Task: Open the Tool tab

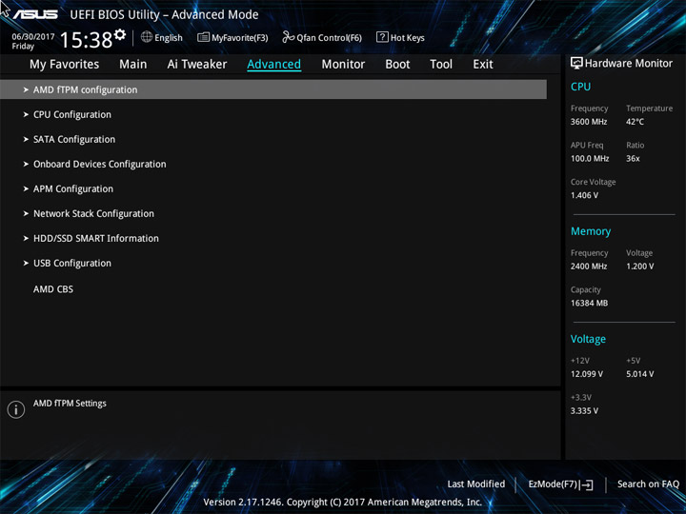Action: (x=441, y=65)
